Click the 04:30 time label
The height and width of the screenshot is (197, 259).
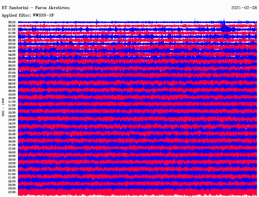(x=12, y=55)
